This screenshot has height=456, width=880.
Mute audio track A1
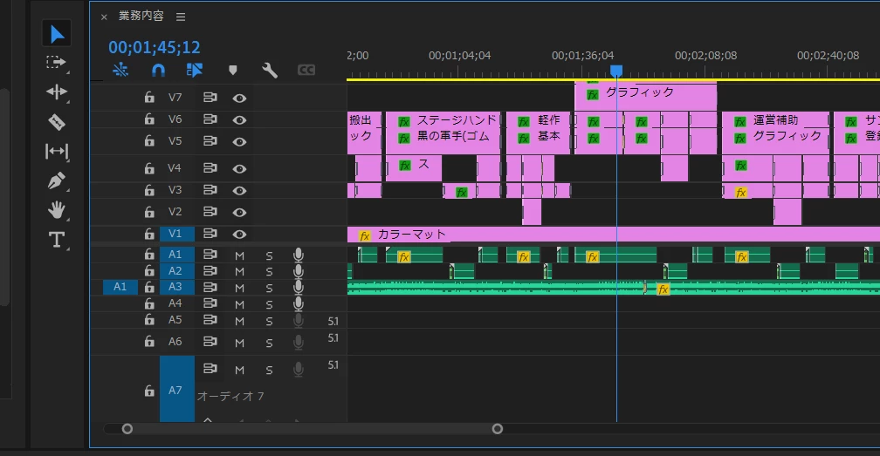[x=239, y=255]
